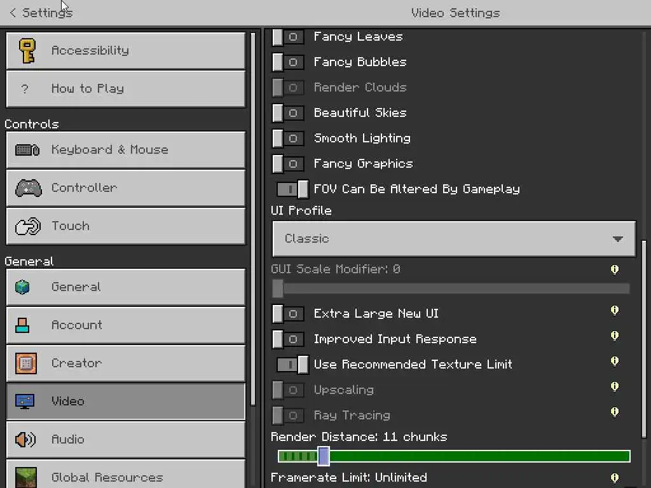Click info icon beside Framerate Limit

(615, 478)
